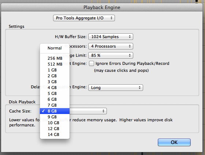Click the OK button

(174, 142)
